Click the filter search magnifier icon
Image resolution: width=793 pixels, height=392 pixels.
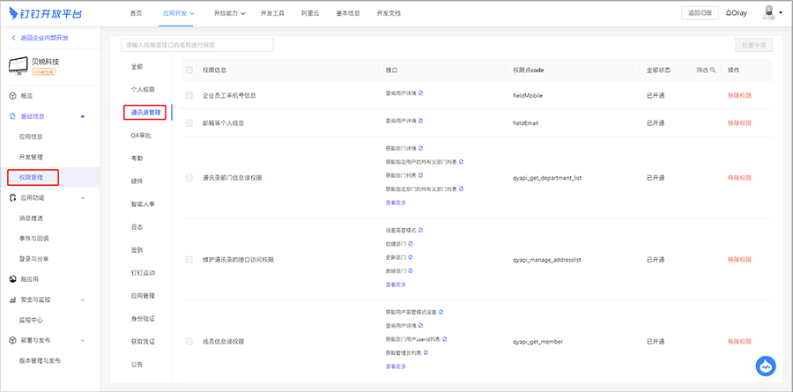coord(713,70)
